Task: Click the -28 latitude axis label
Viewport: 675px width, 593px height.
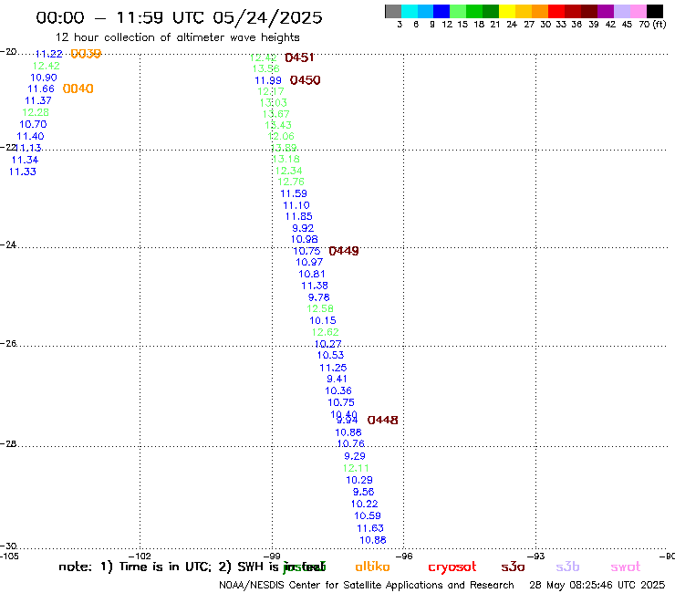Action: point(8,443)
